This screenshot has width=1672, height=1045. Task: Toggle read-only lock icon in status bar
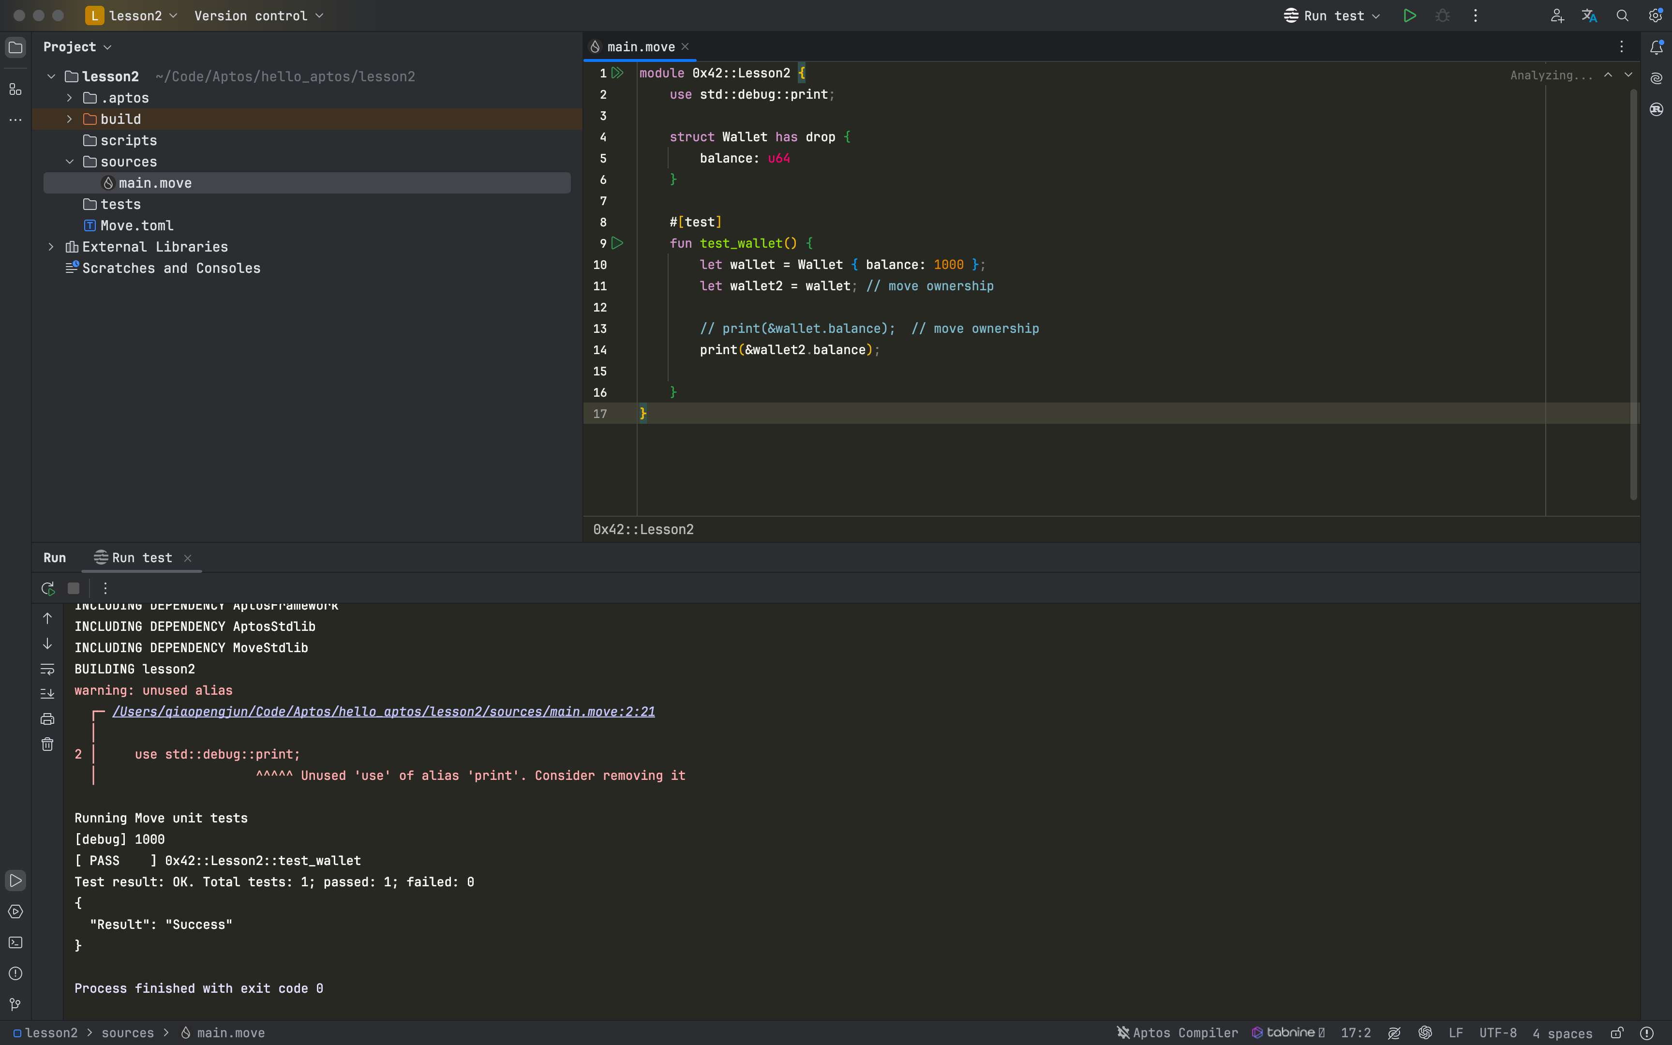pyautogui.click(x=1617, y=1032)
